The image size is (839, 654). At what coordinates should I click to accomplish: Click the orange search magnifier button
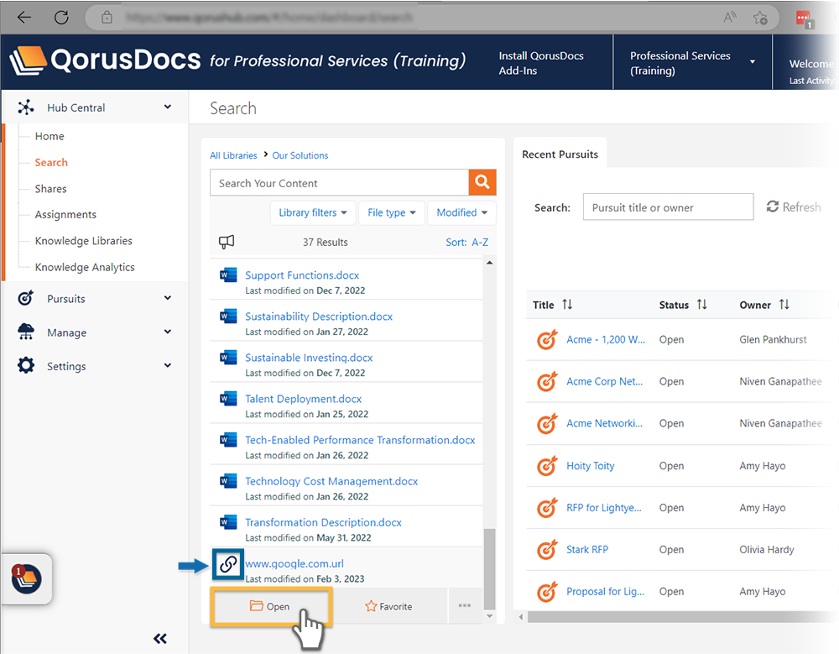tap(482, 182)
